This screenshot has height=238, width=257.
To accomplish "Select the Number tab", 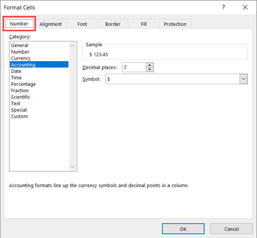I will coord(19,24).
